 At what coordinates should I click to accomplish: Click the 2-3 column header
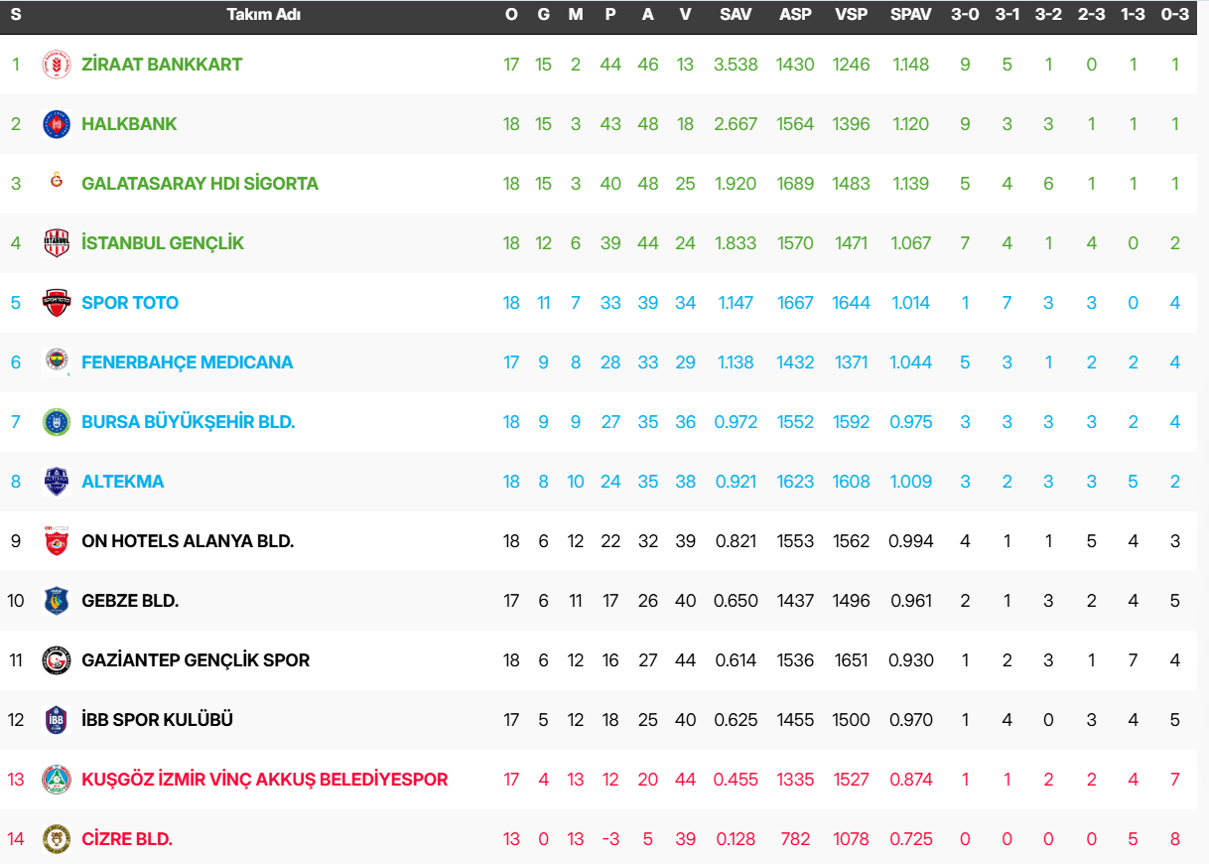click(x=1091, y=15)
